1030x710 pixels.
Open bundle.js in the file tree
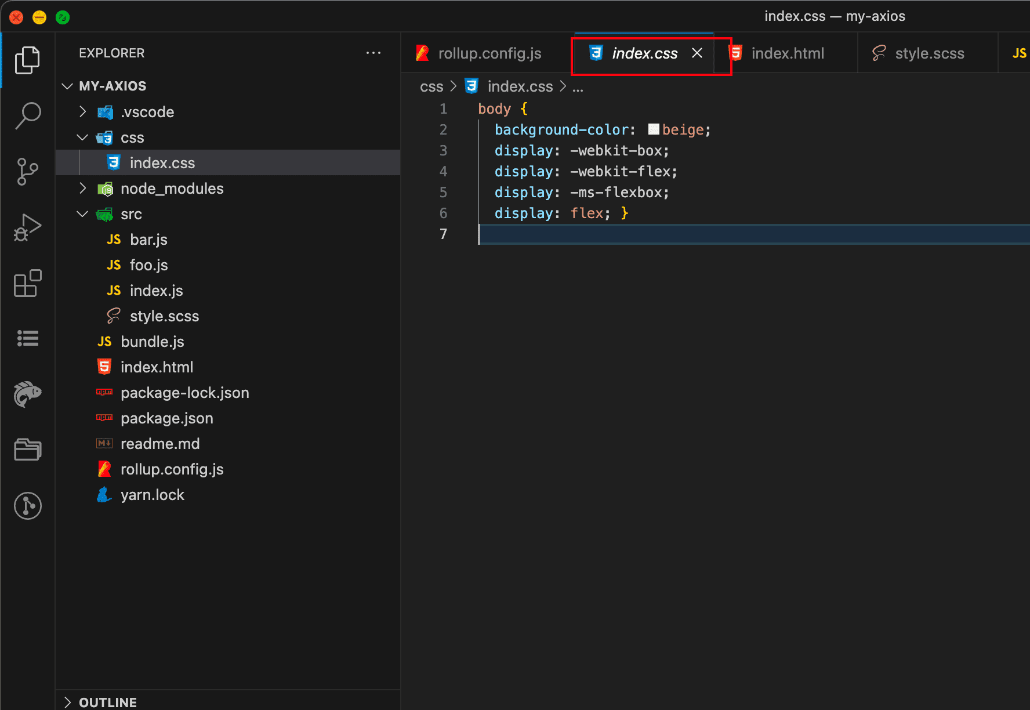[228, 342]
